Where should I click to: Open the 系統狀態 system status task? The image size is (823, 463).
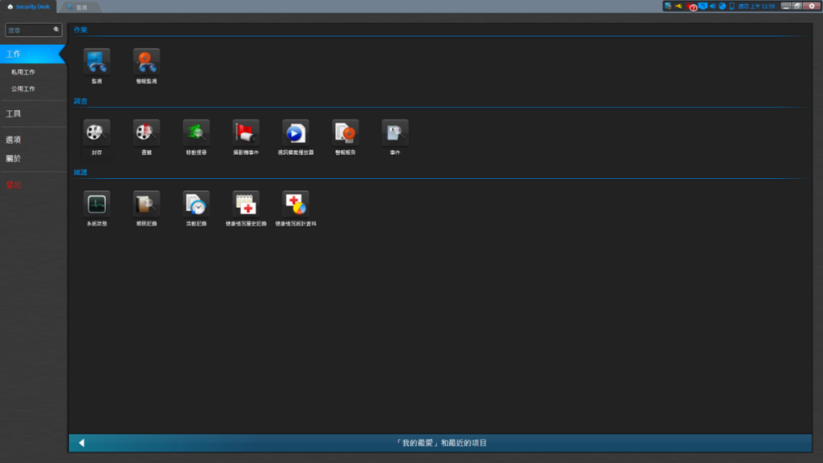click(96, 204)
